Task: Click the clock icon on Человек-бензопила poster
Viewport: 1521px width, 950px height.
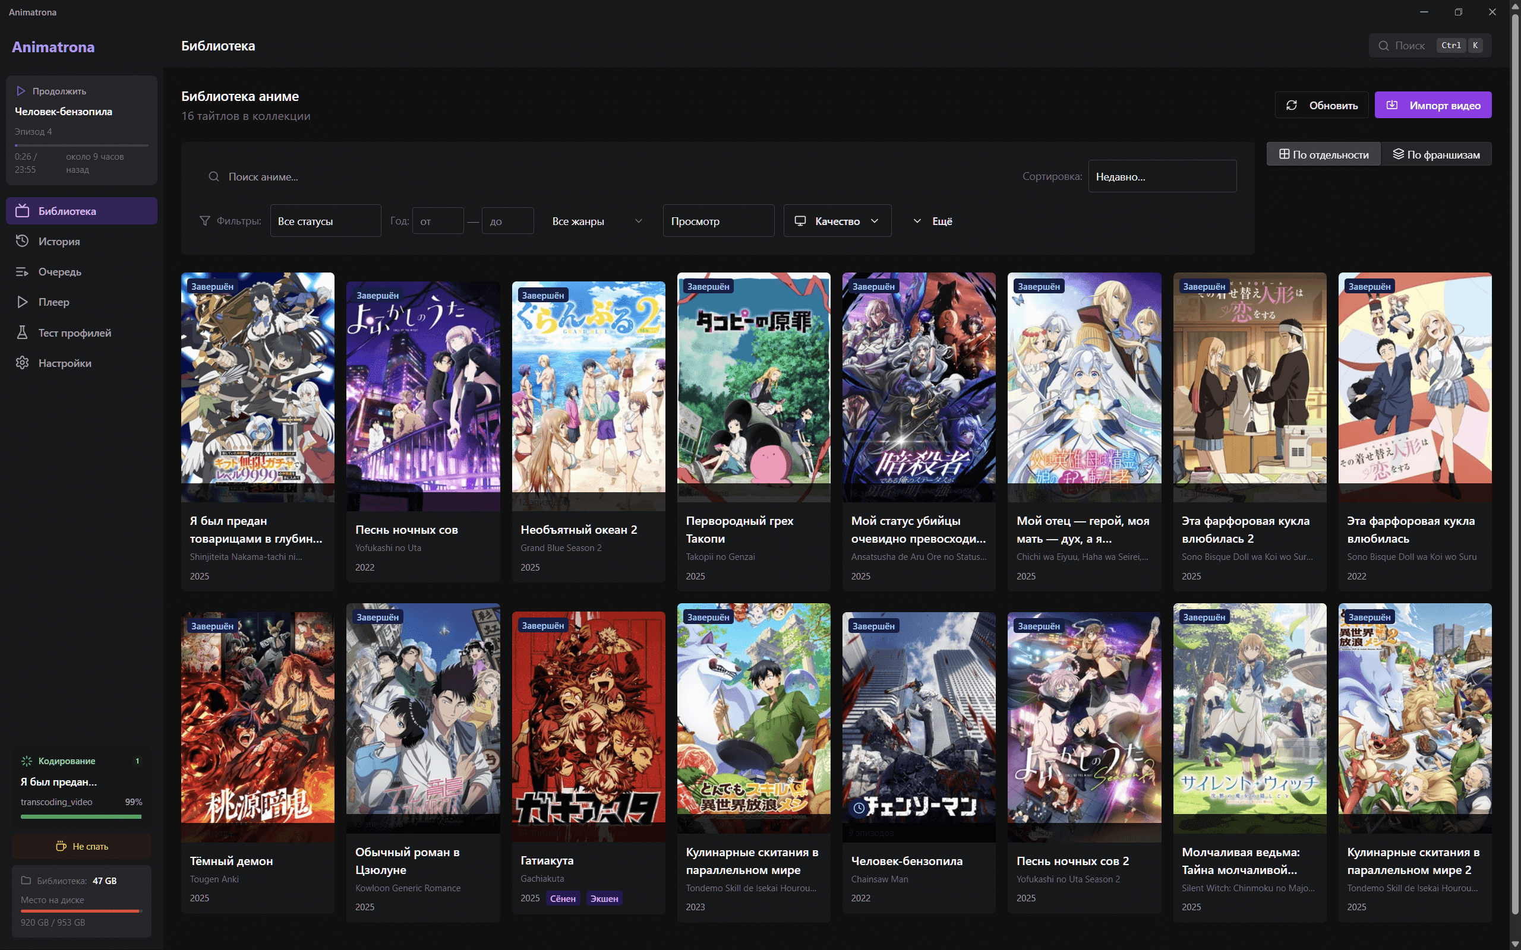Action: pos(859,808)
